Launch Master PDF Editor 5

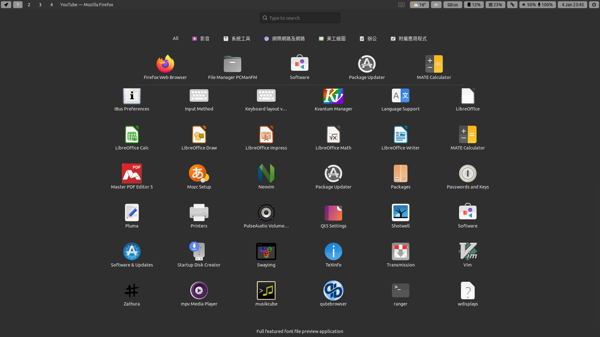(132, 177)
